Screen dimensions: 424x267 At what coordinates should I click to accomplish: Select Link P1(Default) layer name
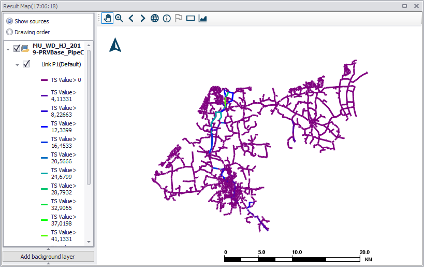tap(61, 64)
